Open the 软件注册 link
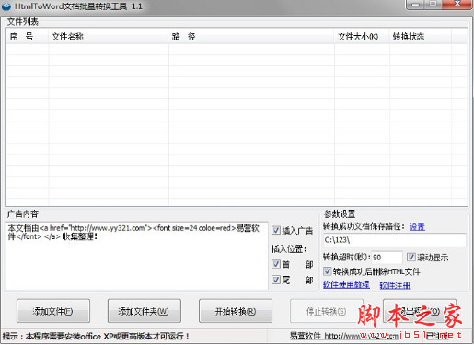Image resolution: width=474 pixels, height=345 pixels. pyautogui.click(x=395, y=285)
